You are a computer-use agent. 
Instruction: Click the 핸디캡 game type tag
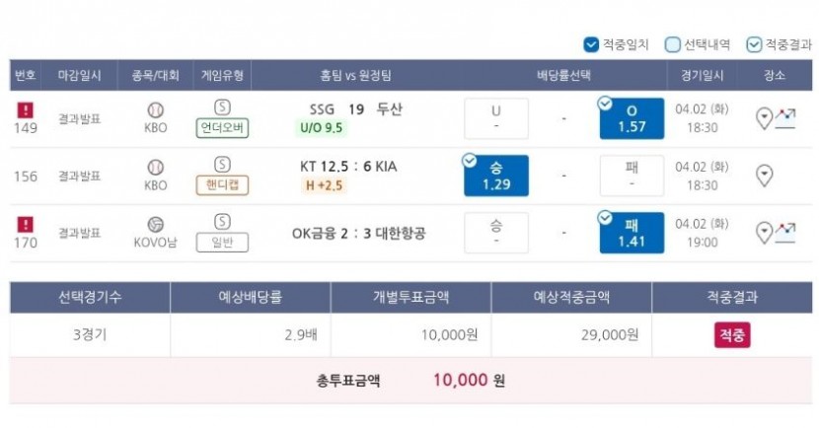point(222,185)
